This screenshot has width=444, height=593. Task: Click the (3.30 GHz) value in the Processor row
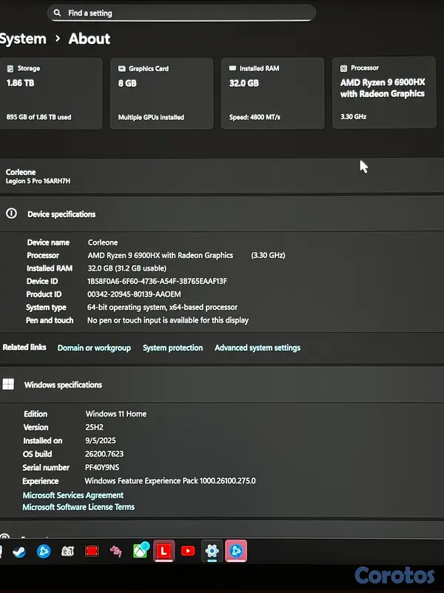(x=268, y=255)
